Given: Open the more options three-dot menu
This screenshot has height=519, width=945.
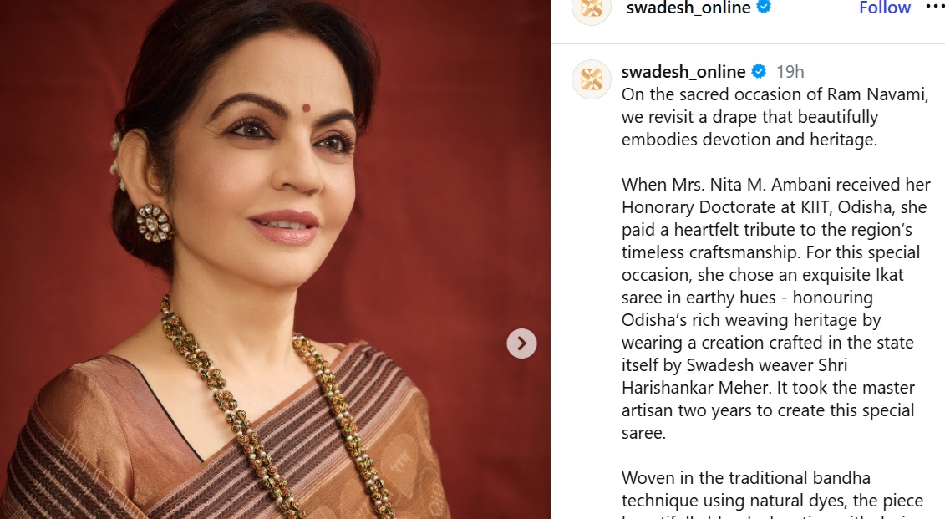Looking at the screenshot, I should click(x=935, y=7).
